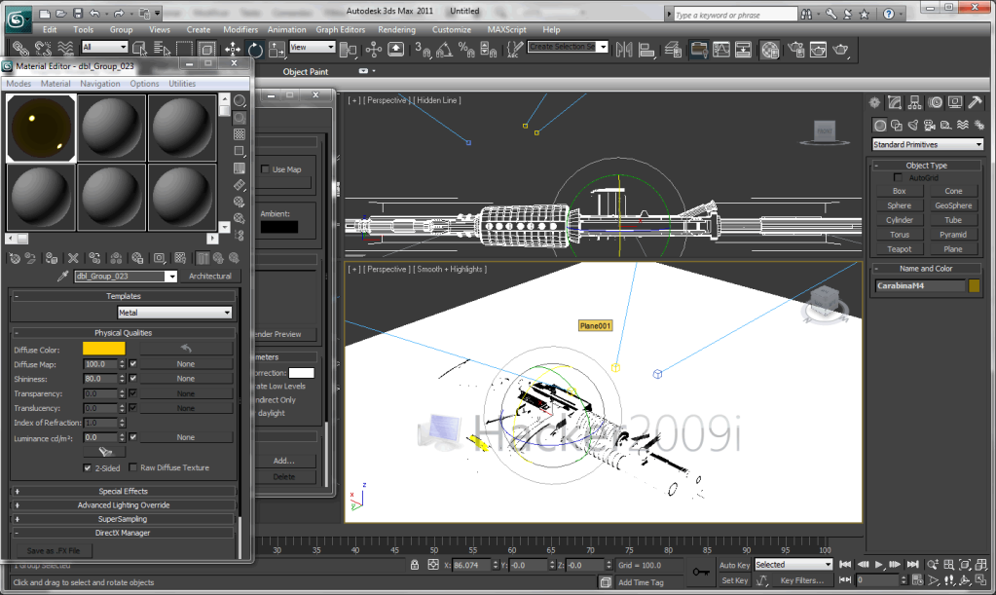Image resolution: width=996 pixels, height=595 pixels.
Task: Click the CarabinaM4 object color swatch
Action: [x=975, y=285]
